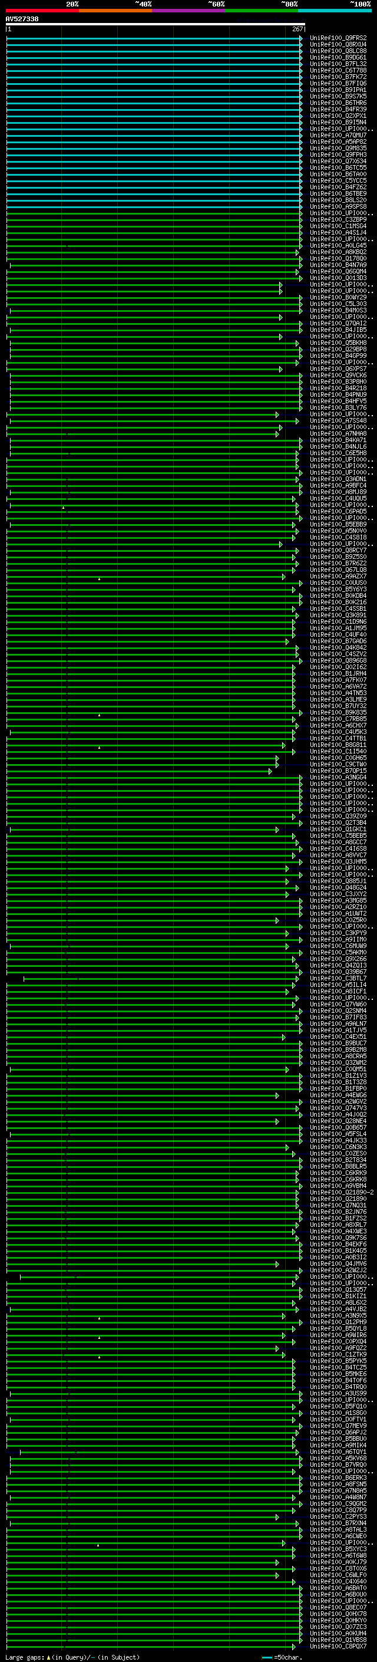Click the white query sequence ruler bar
377x1662 pixels.
[x=156, y=24]
